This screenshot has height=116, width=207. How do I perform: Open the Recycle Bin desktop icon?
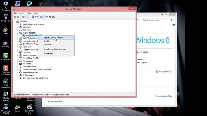(x=6, y=18)
